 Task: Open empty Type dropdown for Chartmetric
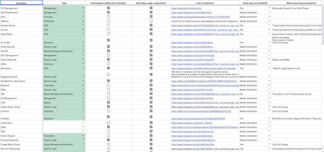83,123
